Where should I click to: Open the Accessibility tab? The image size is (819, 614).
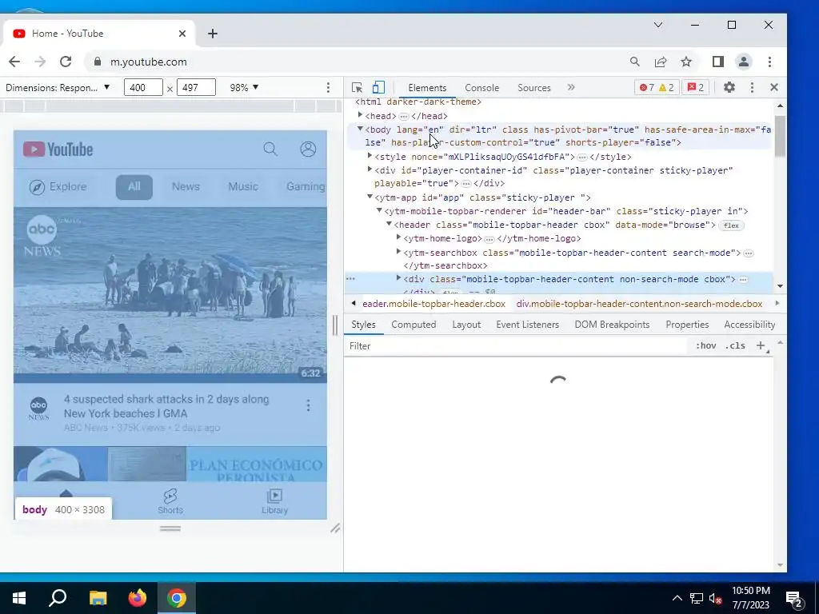click(749, 325)
